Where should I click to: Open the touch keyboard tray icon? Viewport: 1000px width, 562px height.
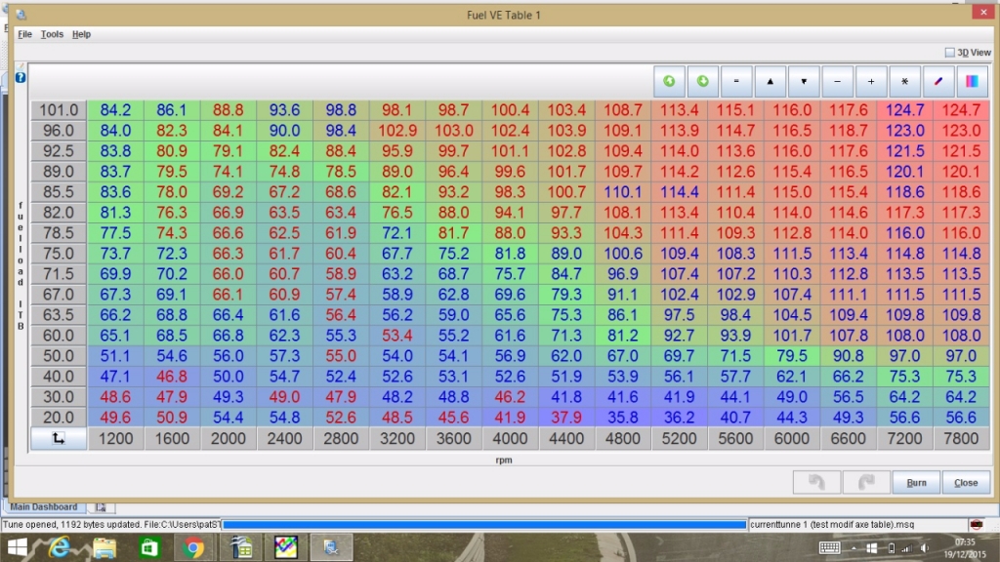830,548
